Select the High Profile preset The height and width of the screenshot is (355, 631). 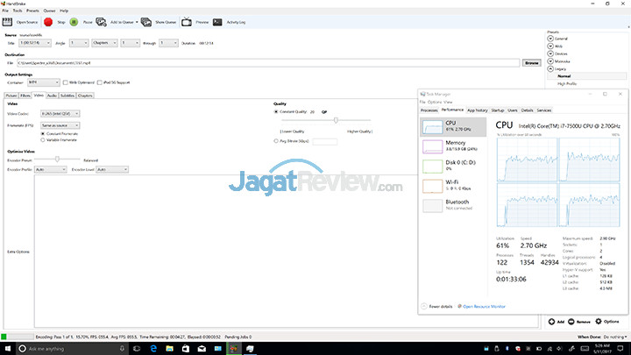click(x=567, y=84)
